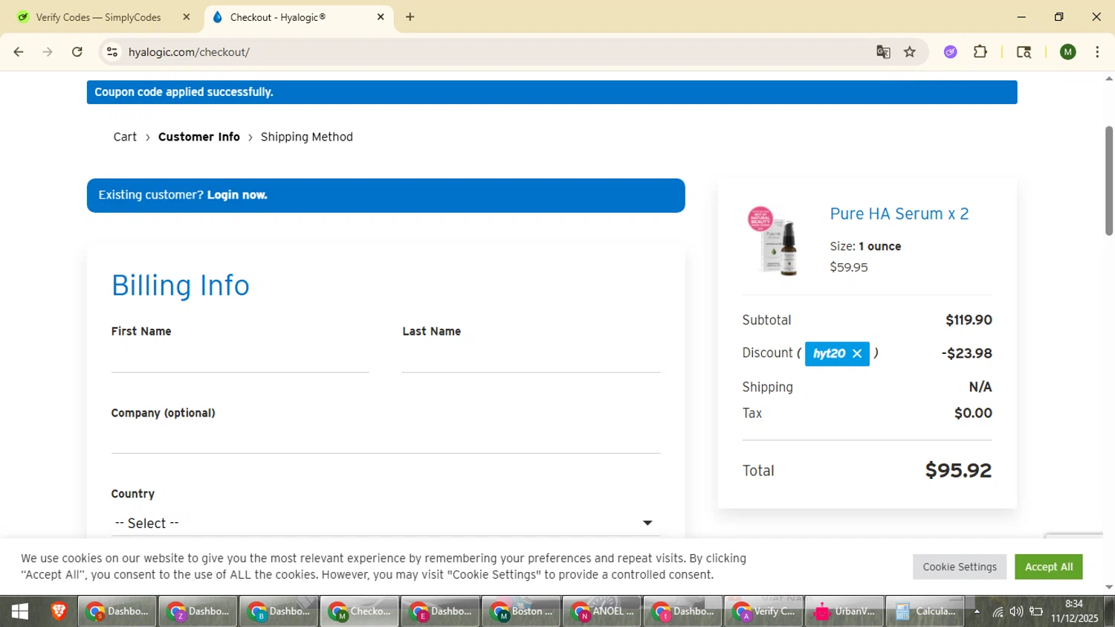Open the volume tray icon
Image resolution: width=1115 pixels, height=627 pixels.
[1016, 612]
